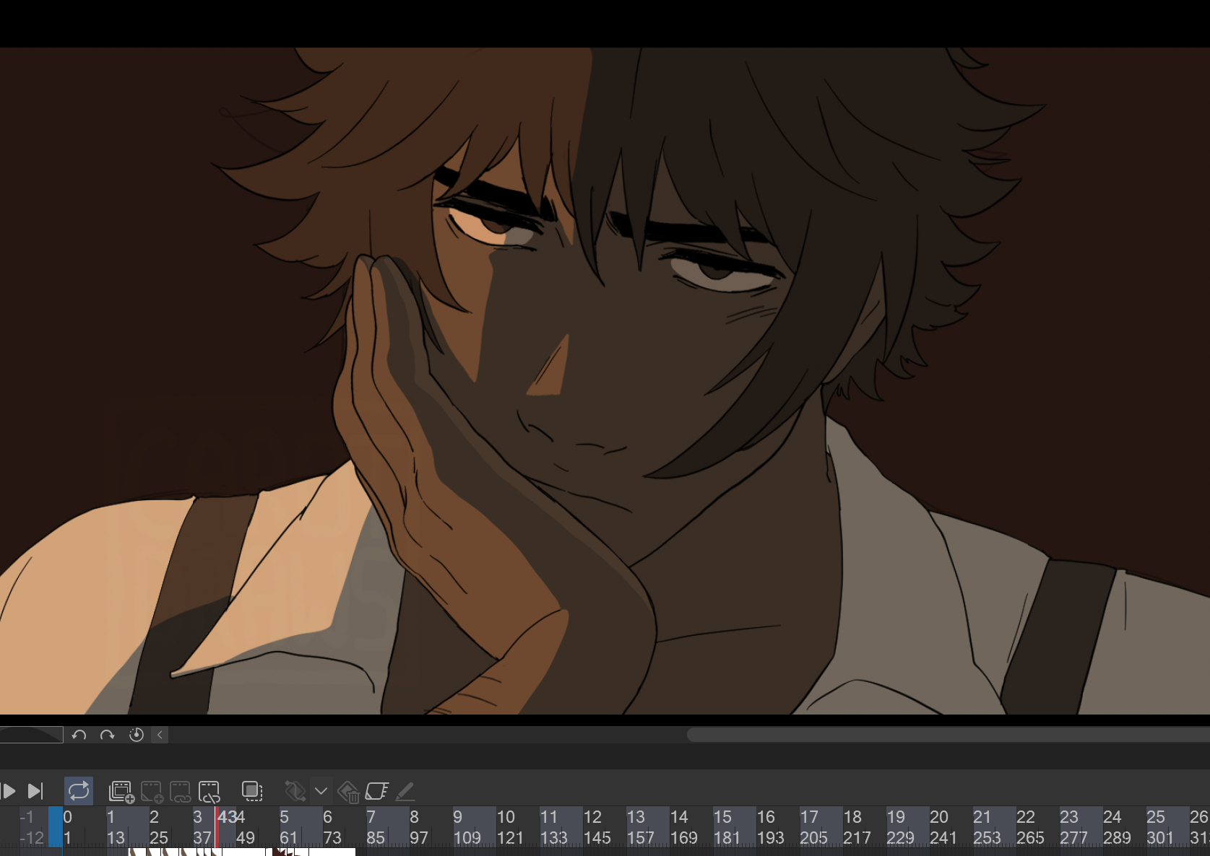Image resolution: width=1210 pixels, height=856 pixels.
Task: Click the cel icon with broken link
Action: pyautogui.click(x=209, y=791)
